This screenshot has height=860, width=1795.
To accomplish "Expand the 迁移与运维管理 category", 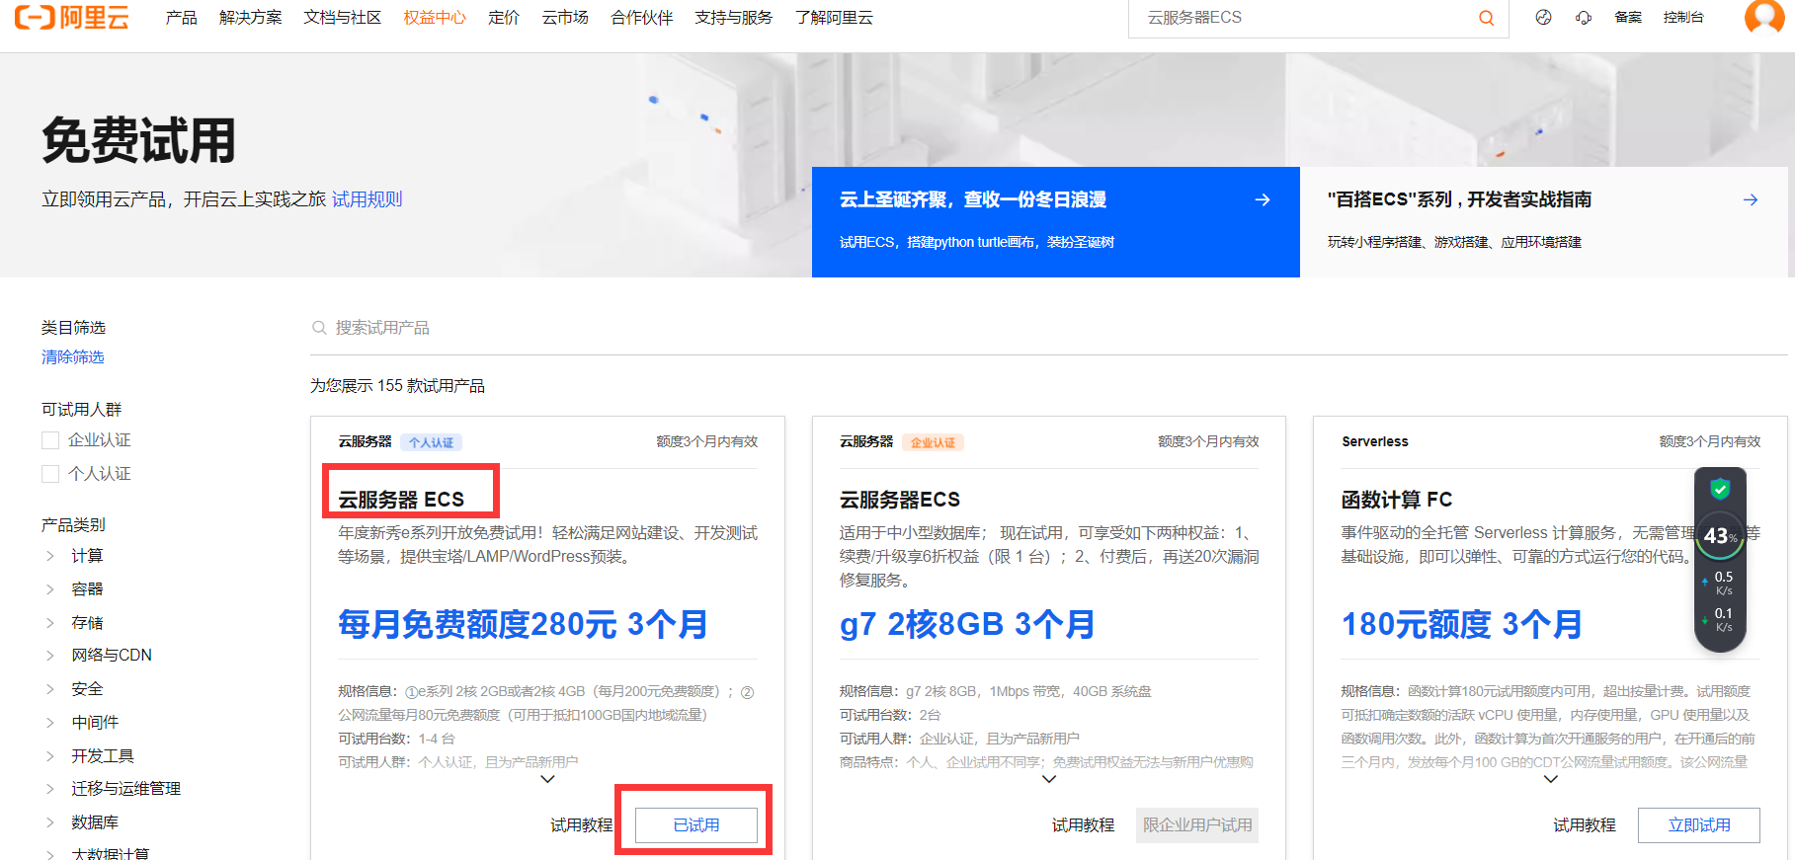I will pos(50,789).
